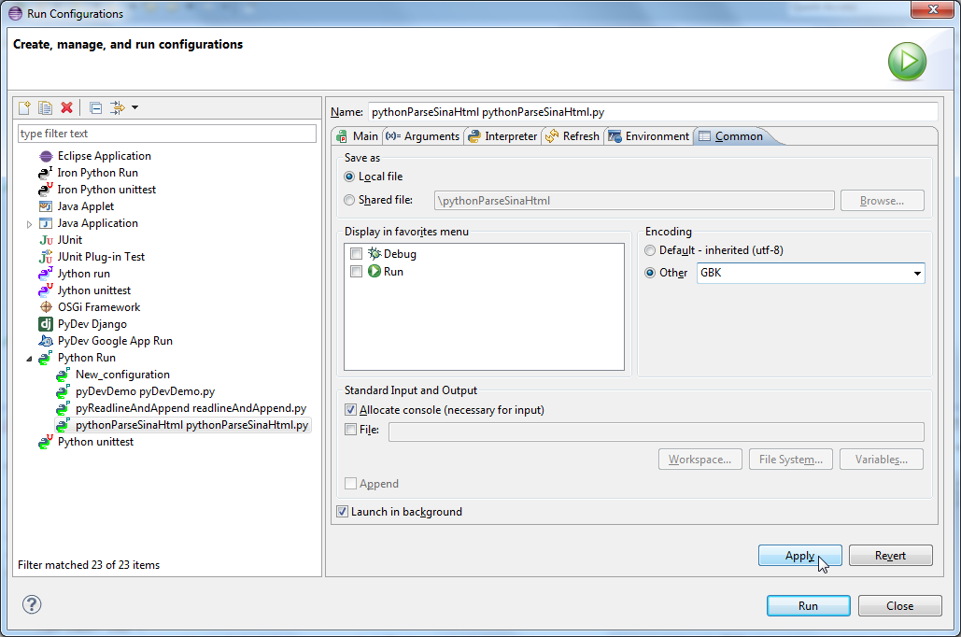Click the New launch configuration icon
This screenshot has width=961, height=637.
pos(25,107)
